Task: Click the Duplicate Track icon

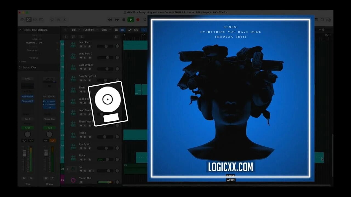Action: [73, 37]
